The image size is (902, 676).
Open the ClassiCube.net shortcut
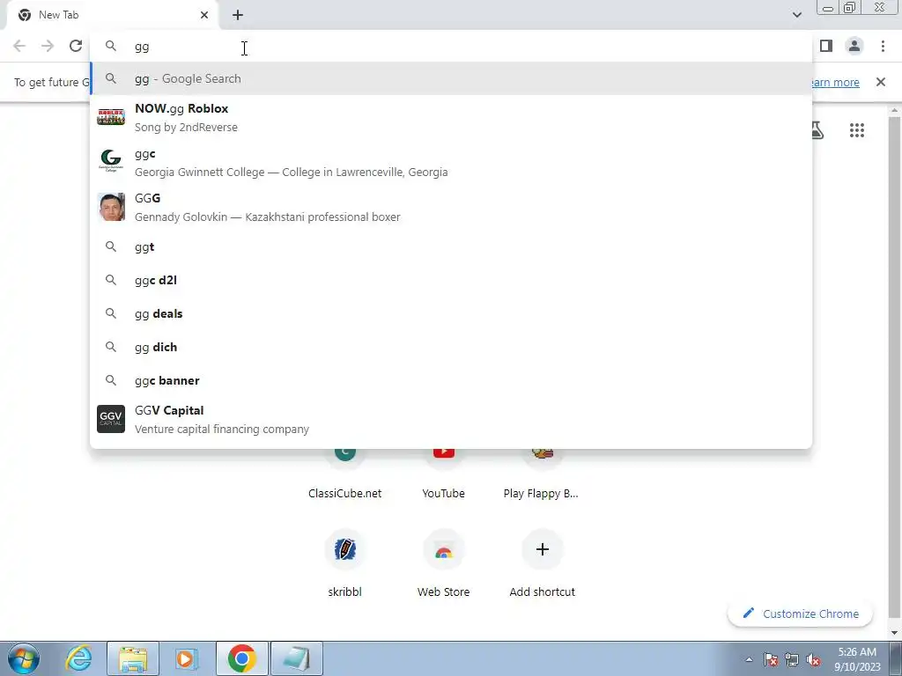click(344, 473)
